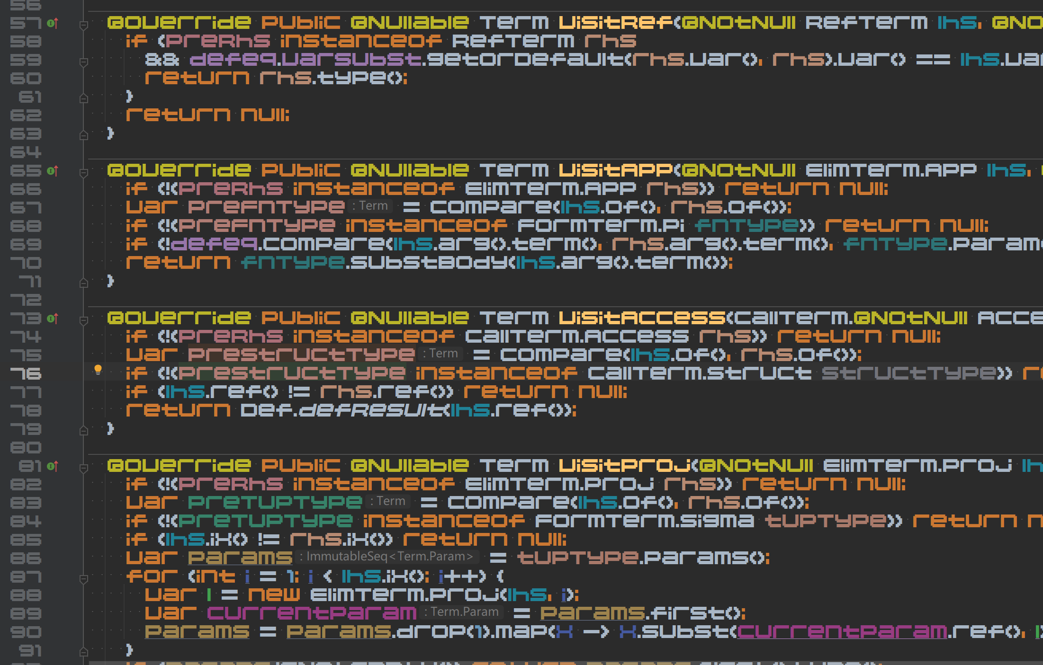This screenshot has height=665, width=1043.
Task: Collapse the visitProj method fold at line 81
Action: [83, 468]
